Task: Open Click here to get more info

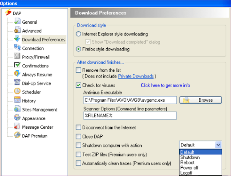Action: pos(165,85)
